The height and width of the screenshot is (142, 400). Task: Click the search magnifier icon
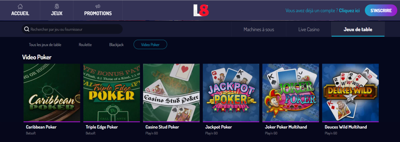[27, 29]
